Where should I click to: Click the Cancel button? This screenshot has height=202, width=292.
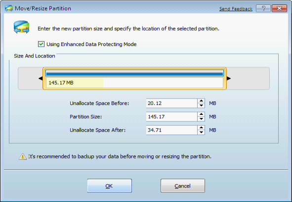(x=183, y=186)
